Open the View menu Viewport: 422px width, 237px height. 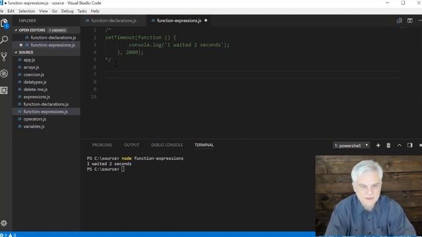tap(44, 11)
